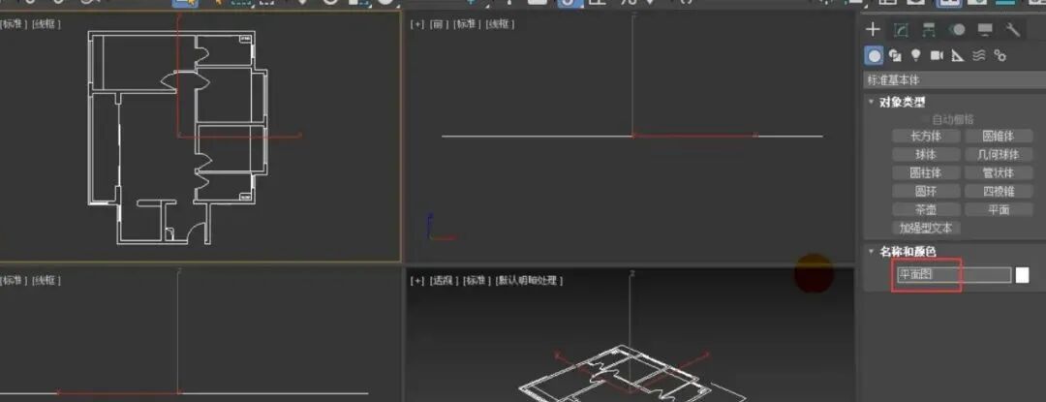Click the floor plan in the top viewport
Viewport: 1046px width, 402px height.
click(178, 137)
